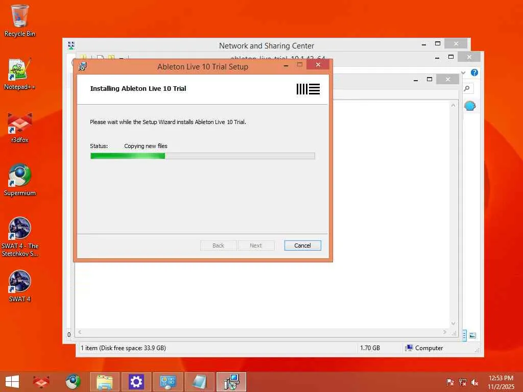Minimize the Ableton Live 10 Trial Setup window
Image resolution: width=523 pixels, height=392 pixels.
coord(286,66)
